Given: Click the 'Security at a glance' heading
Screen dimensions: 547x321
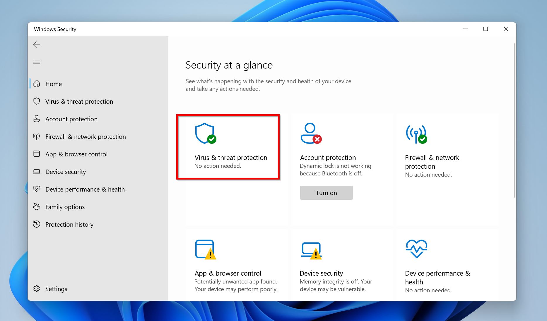Looking at the screenshot, I should click(x=229, y=65).
